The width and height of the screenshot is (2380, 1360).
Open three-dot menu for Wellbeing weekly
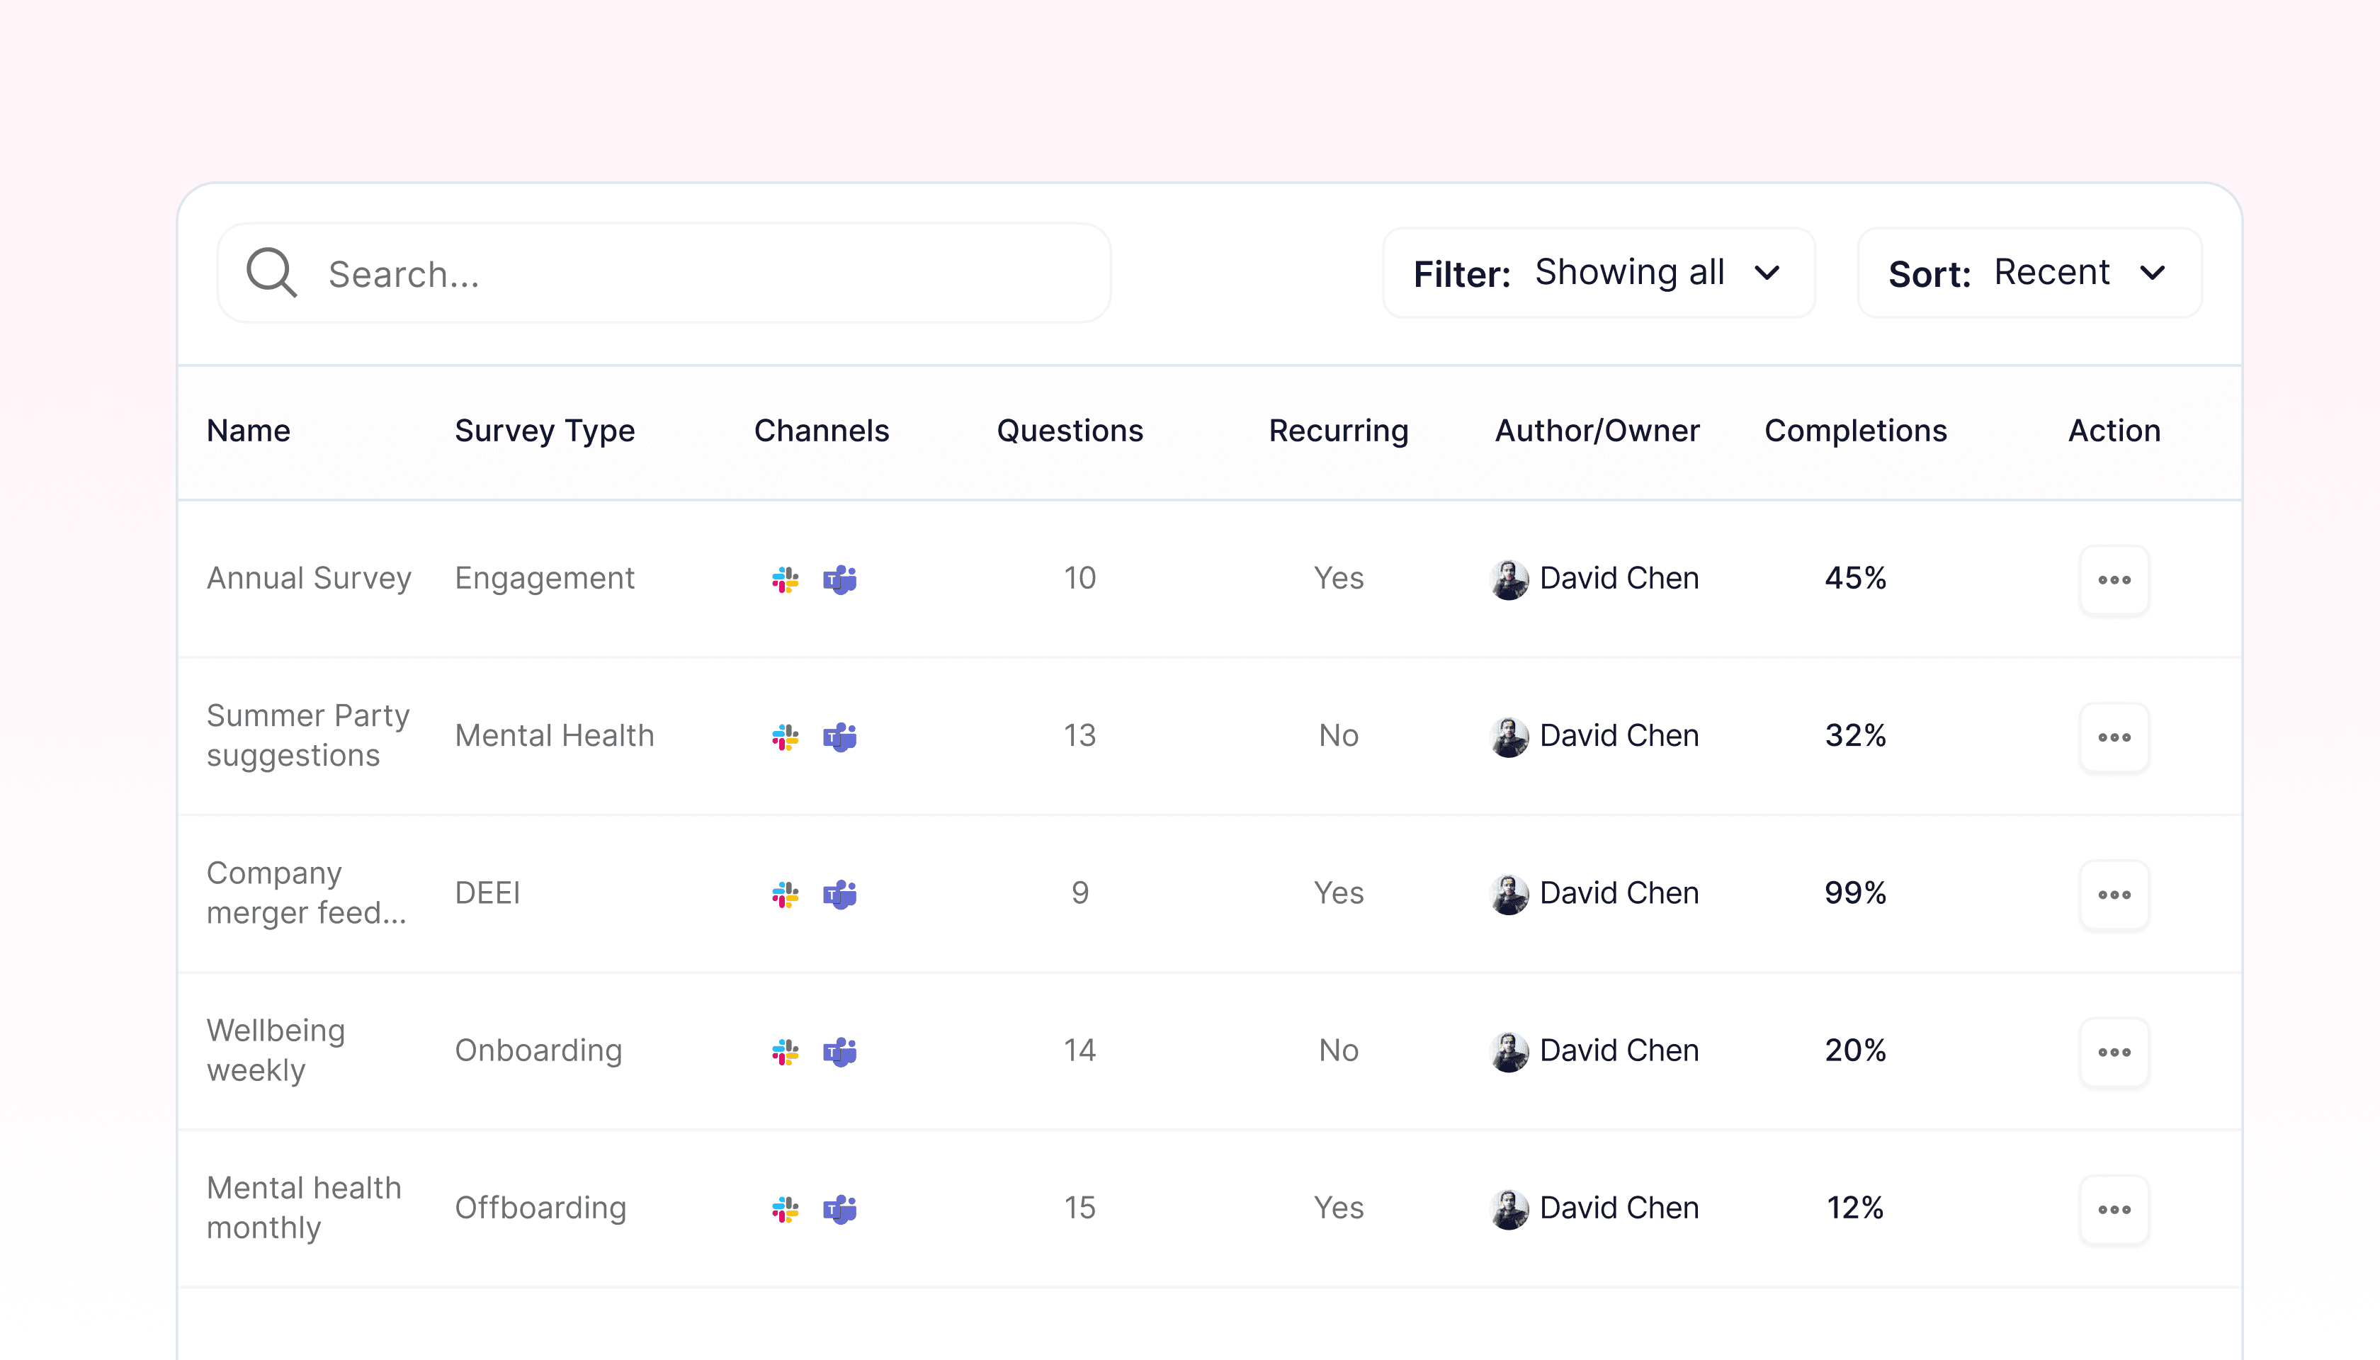[x=2114, y=1052]
